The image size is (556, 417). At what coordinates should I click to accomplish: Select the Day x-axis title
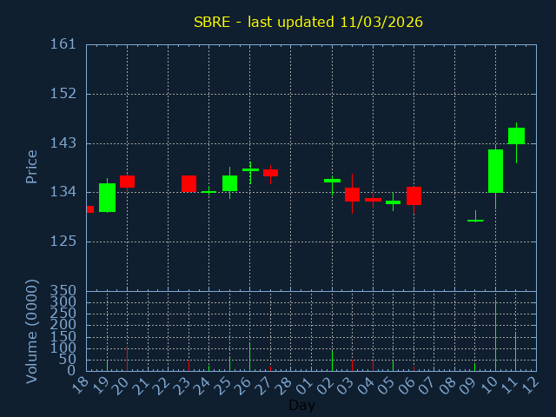(x=301, y=405)
